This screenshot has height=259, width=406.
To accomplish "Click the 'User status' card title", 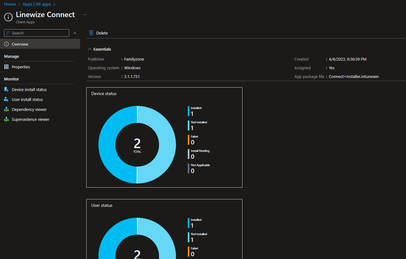I will coord(102,205).
